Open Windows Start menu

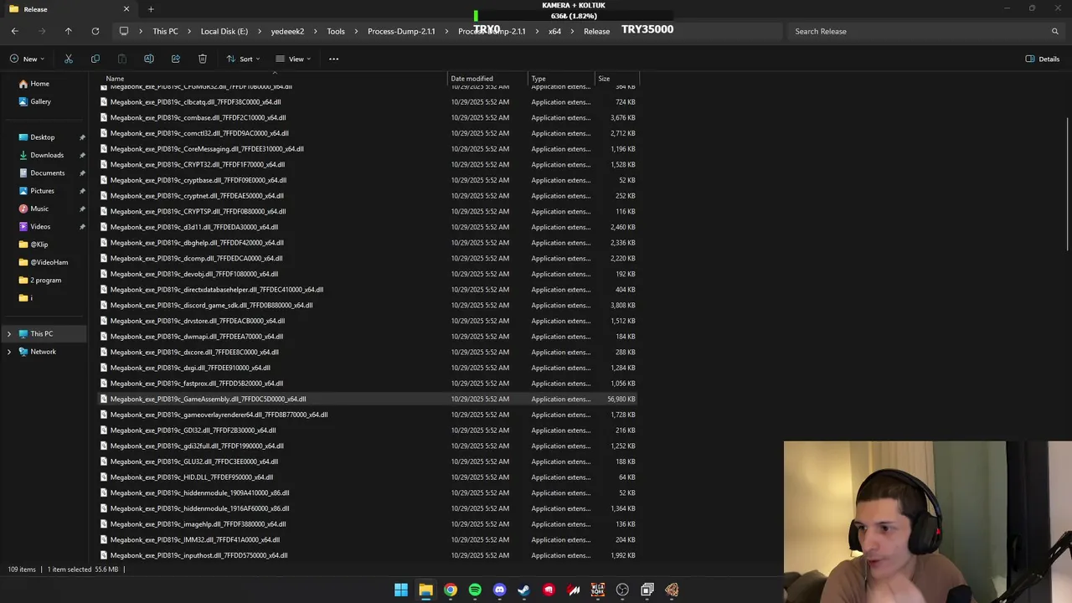[401, 590]
